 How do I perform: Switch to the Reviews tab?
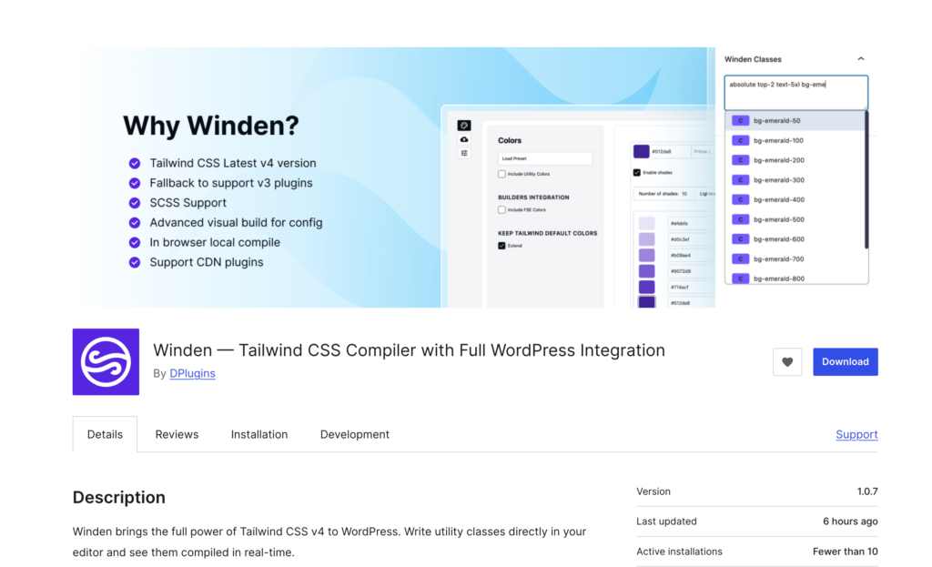point(177,435)
